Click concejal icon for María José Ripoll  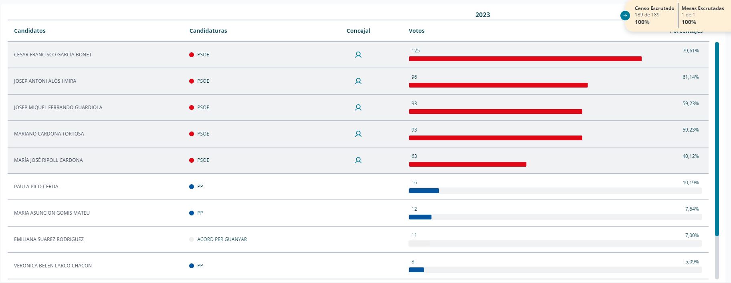tap(358, 160)
